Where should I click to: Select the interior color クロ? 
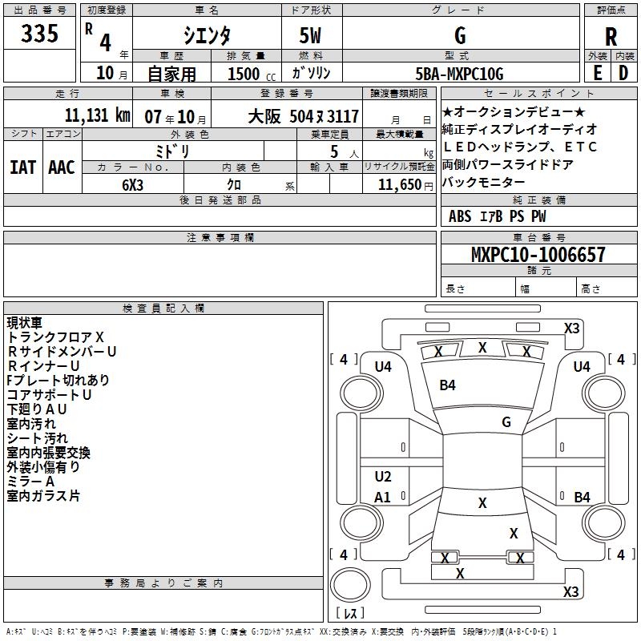234,185
